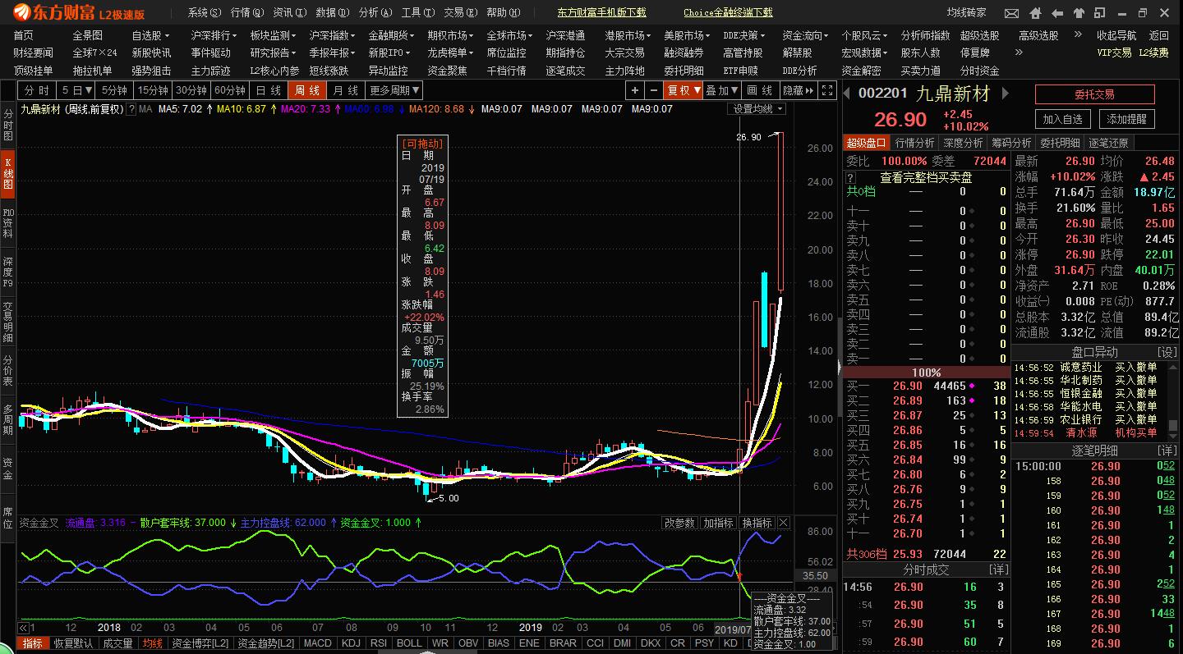Viewport: 1183px width, 654px height.
Task: Switch chart to 15分钟 period
Action: tap(153, 90)
